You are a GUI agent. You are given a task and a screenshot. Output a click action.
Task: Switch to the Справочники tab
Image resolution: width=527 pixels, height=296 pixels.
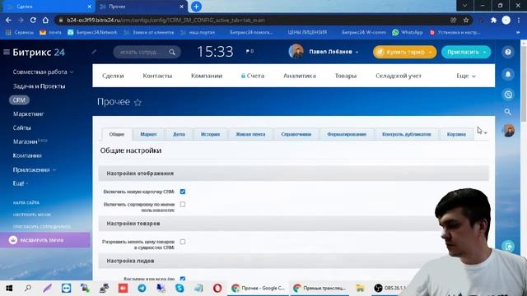coord(296,134)
